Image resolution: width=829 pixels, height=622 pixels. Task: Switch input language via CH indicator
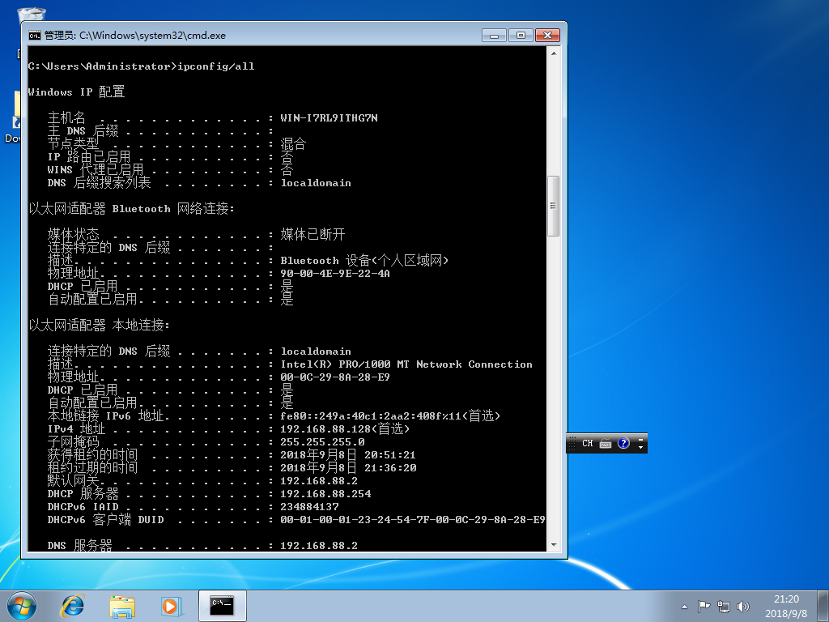tap(588, 444)
